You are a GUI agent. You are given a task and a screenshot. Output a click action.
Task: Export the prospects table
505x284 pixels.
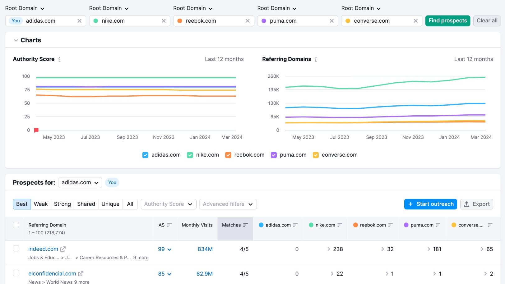tap(477, 204)
